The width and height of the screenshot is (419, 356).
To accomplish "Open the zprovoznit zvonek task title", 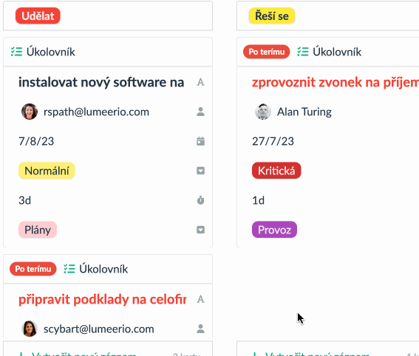I will click(x=335, y=82).
